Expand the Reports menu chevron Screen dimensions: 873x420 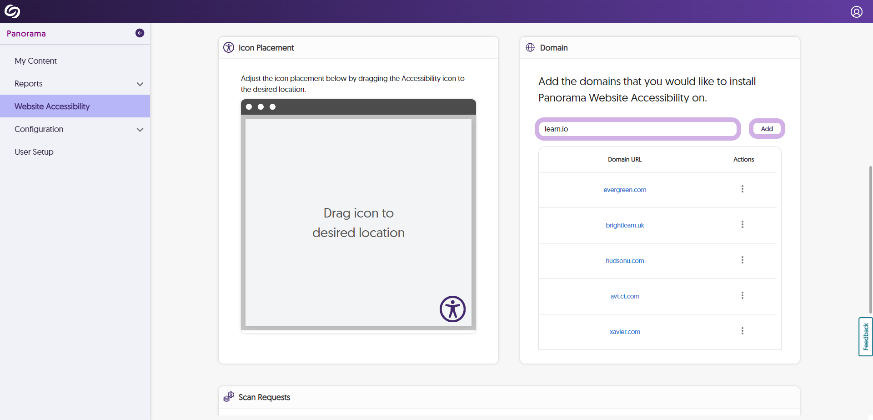(x=140, y=84)
